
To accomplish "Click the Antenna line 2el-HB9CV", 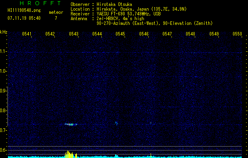I will (120, 19).
